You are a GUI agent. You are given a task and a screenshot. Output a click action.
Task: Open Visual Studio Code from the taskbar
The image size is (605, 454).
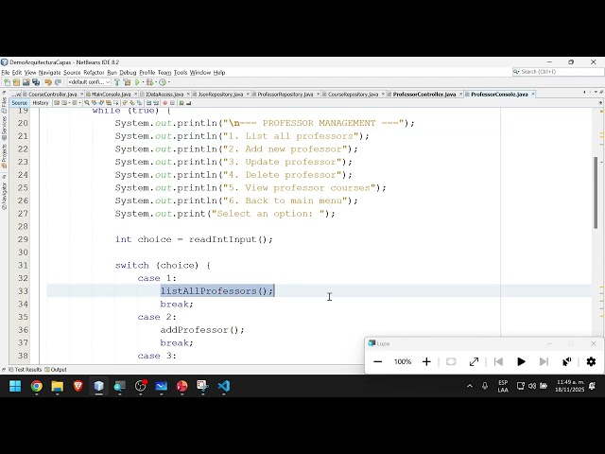(223, 386)
